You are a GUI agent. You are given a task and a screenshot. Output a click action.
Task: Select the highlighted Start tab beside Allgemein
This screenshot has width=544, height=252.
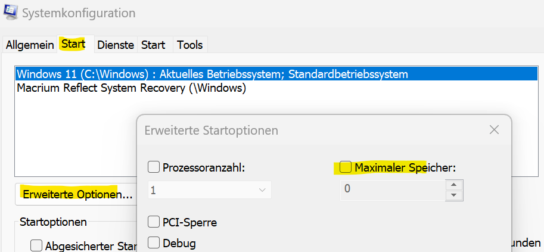(x=73, y=44)
